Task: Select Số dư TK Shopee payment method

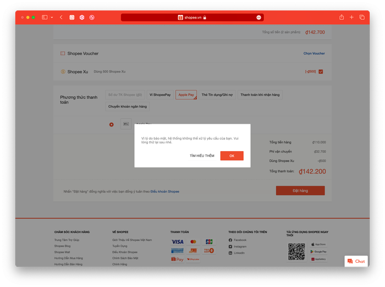Action: click(125, 95)
